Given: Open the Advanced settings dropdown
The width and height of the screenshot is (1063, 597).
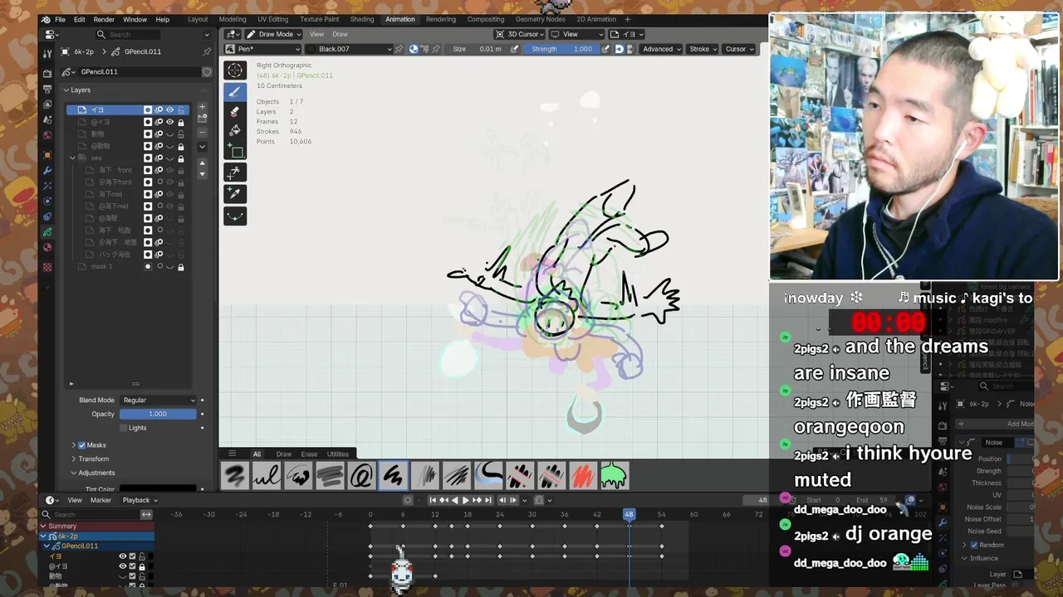Looking at the screenshot, I should point(661,49).
